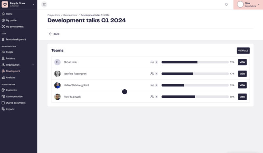Click the Development breadcrumb link

coord(70,15)
